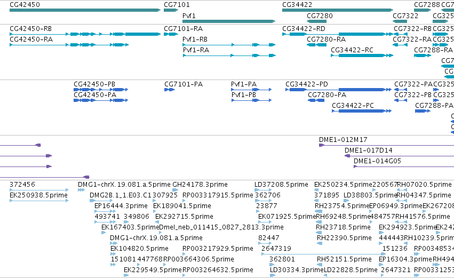Select transcript label CG7101-RA
Screen dimensions: 454x278
tap(184, 29)
